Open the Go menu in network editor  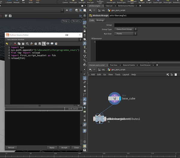click(x=105, y=75)
